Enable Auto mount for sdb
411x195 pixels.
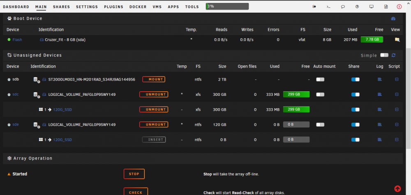320,79
